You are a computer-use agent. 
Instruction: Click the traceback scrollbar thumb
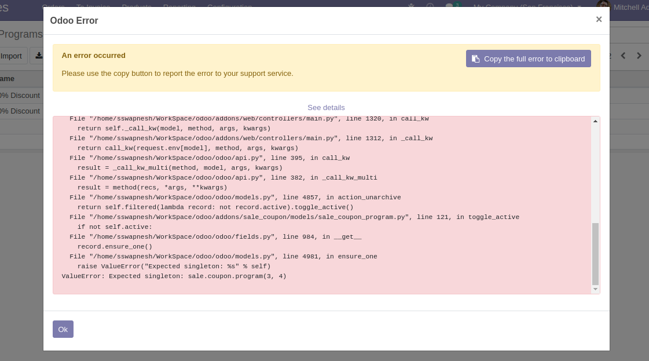coord(595,254)
